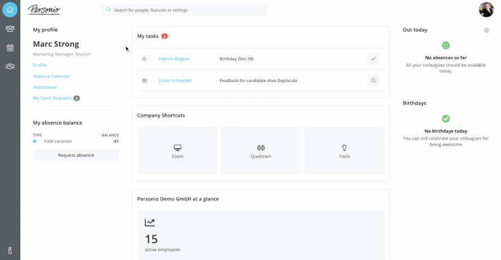Open the Absence Calendar link
Viewport: 501px width, 260px height.
pos(51,76)
